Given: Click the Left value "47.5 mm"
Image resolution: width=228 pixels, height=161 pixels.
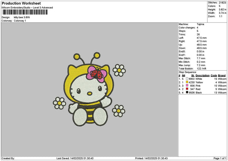Looking at the screenshot, I should tap(201, 38).
